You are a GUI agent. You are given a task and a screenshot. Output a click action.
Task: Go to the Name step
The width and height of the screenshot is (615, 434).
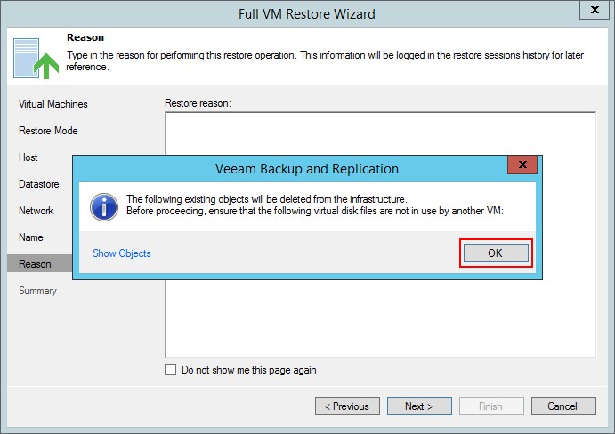click(x=31, y=237)
